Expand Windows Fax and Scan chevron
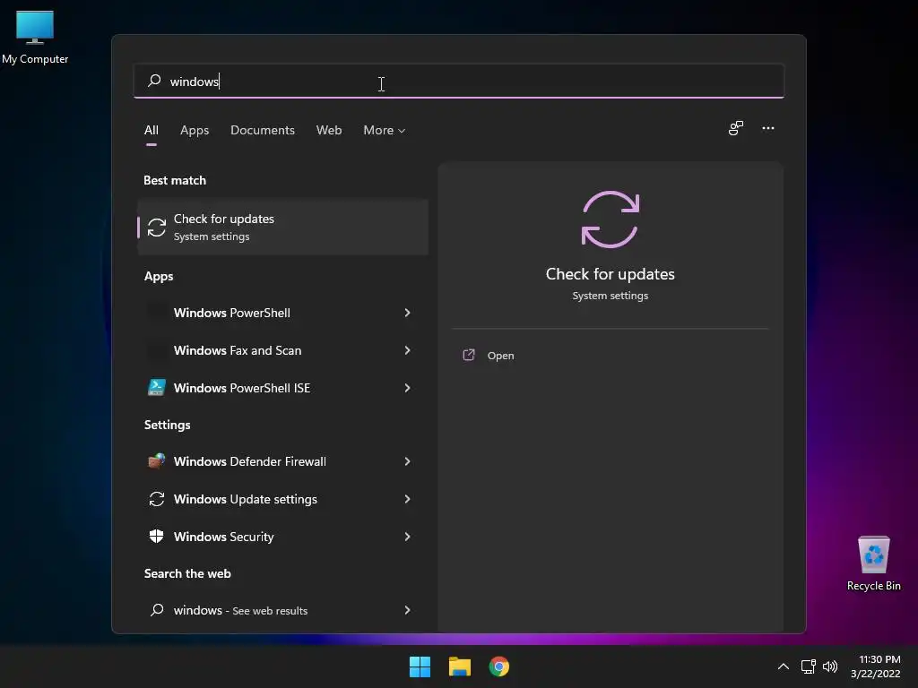The height and width of the screenshot is (688, 918). [x=408, y=350]
